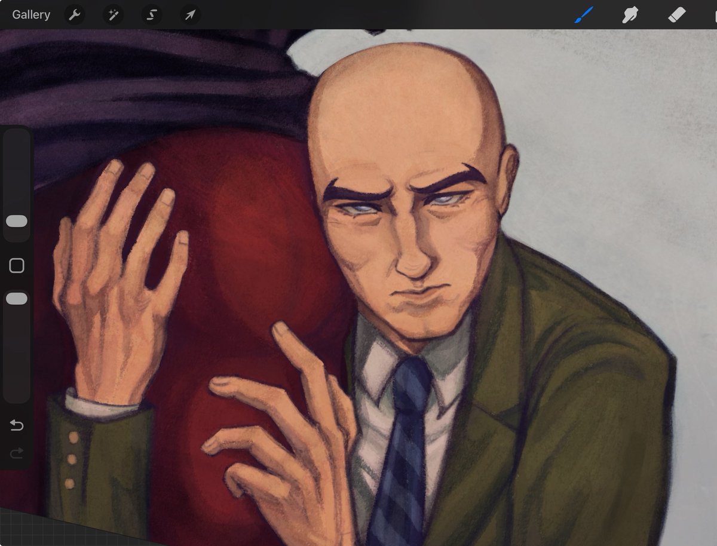The width and height of the screenshot is (717, 546).
Task: Open the Gallery
Action: point(31,15)
